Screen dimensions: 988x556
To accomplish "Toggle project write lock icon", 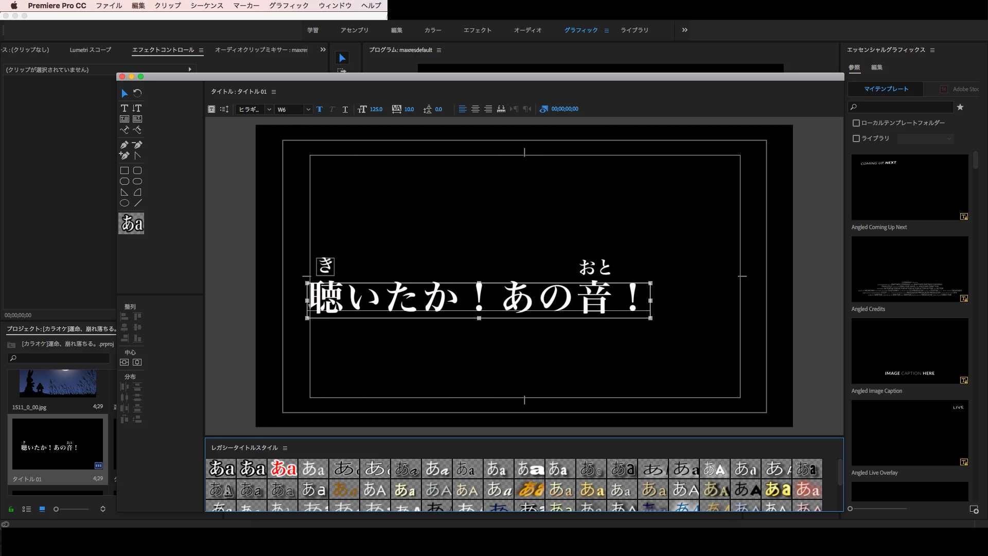I will (x=11, y=509).
